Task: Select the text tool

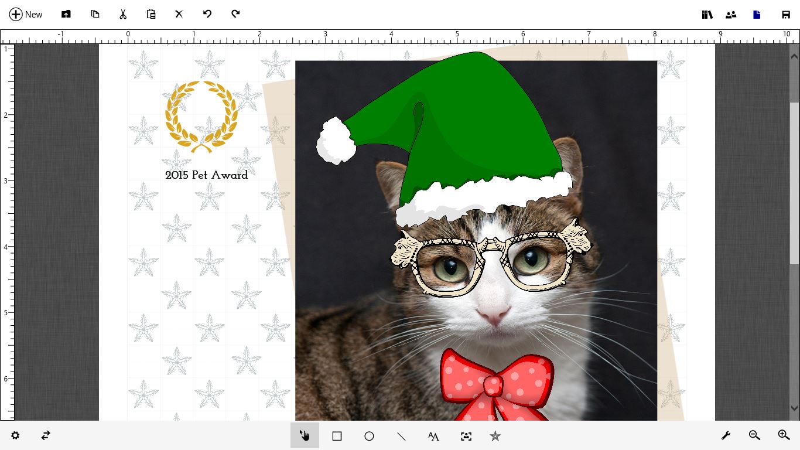Action: 433,436
